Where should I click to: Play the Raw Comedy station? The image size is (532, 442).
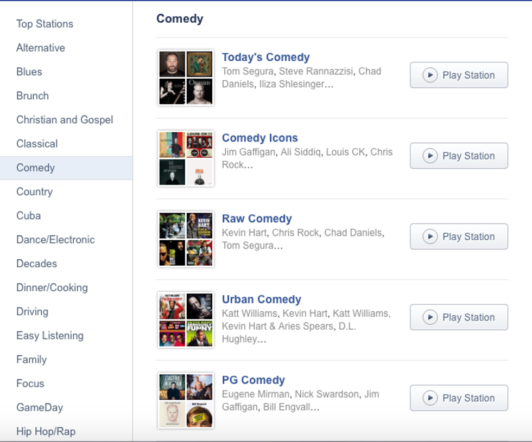point(459,237)
